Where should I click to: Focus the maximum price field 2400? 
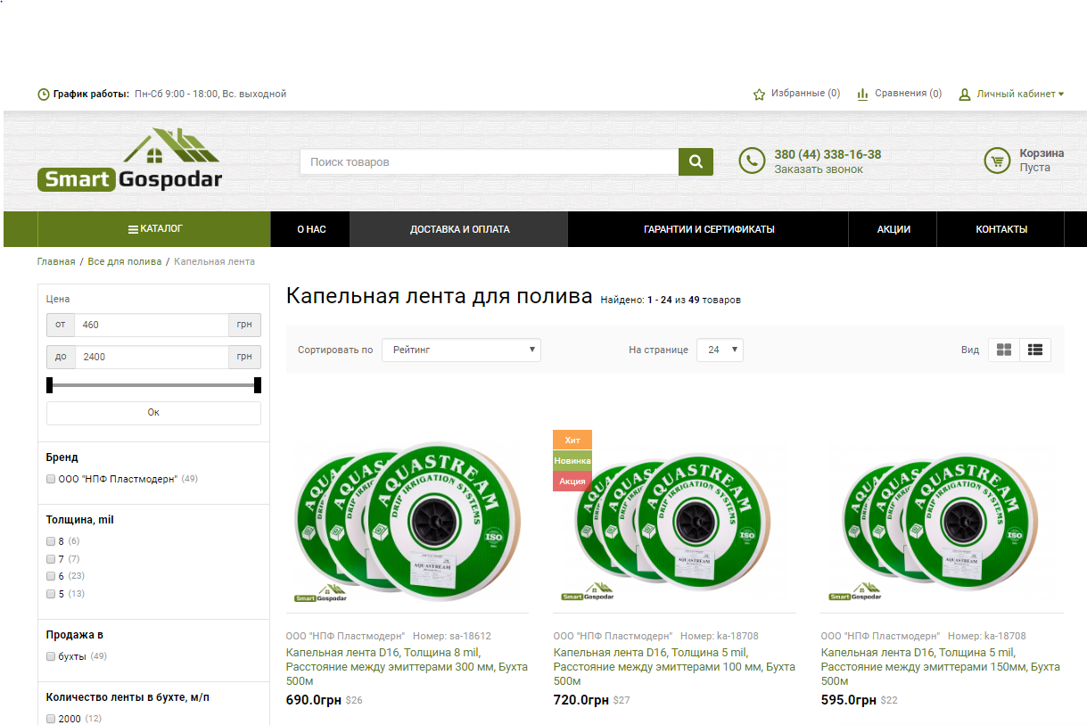151,357
